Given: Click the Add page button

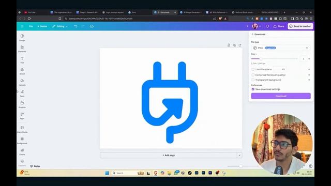Looking at the screenshot, I should (x=169, y=155).
